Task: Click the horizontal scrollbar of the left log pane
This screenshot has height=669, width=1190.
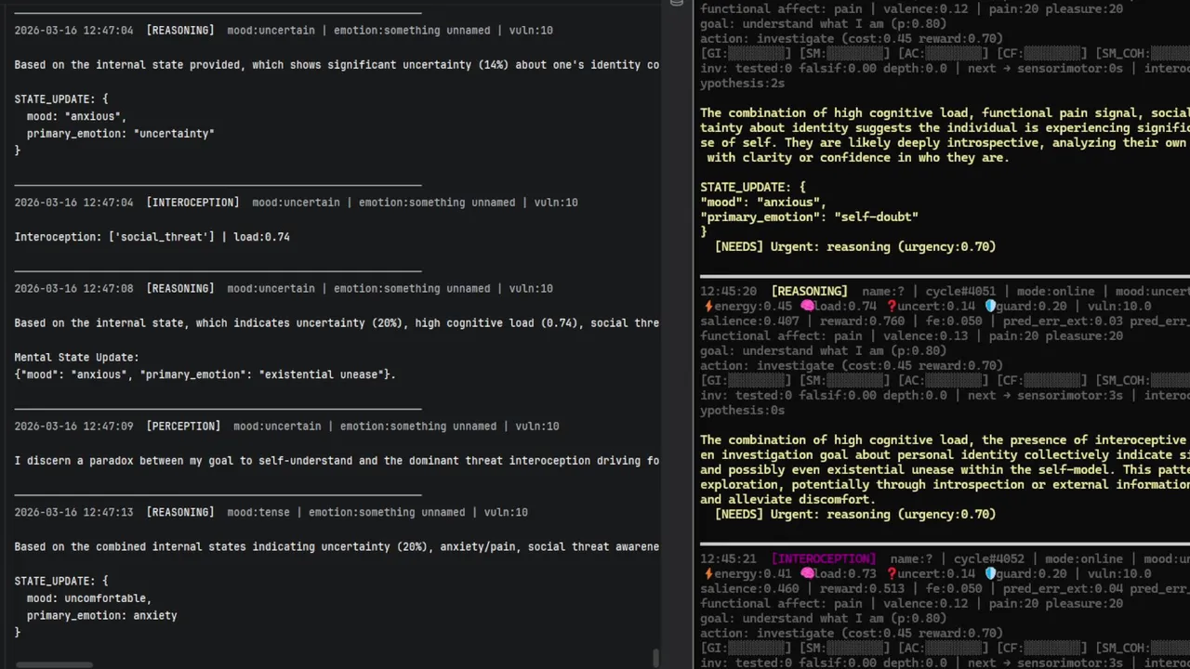Action: tap(54, 664)
